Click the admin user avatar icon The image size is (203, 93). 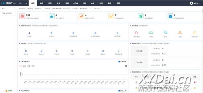point(192,3)
